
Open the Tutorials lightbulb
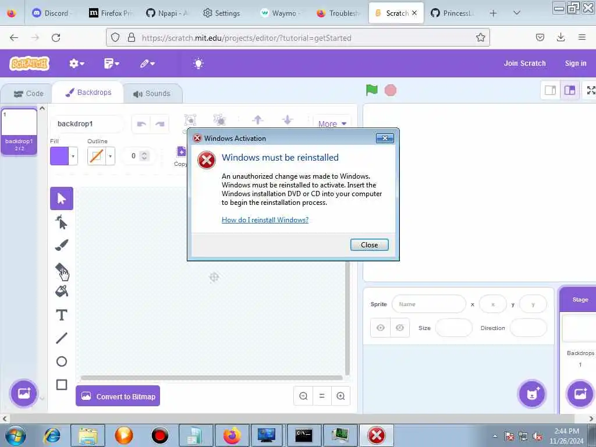click(x=198, y=63)
